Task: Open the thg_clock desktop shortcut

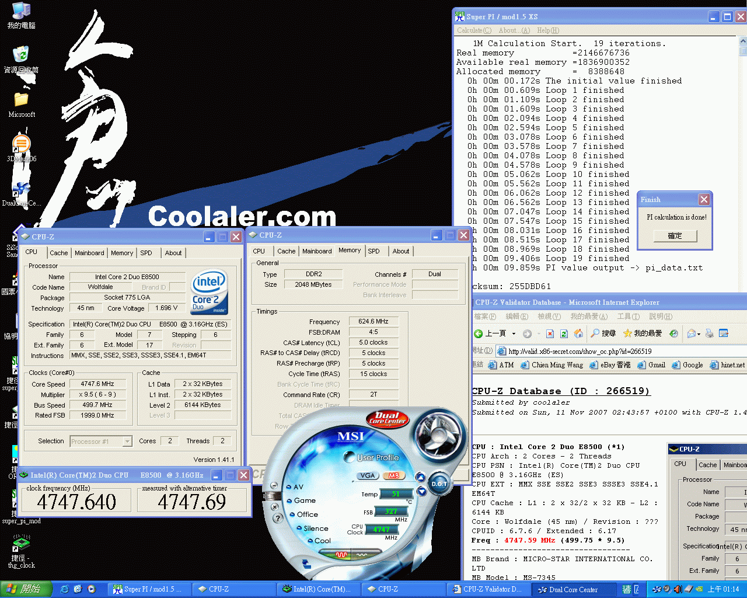Action: pos(22,551)
